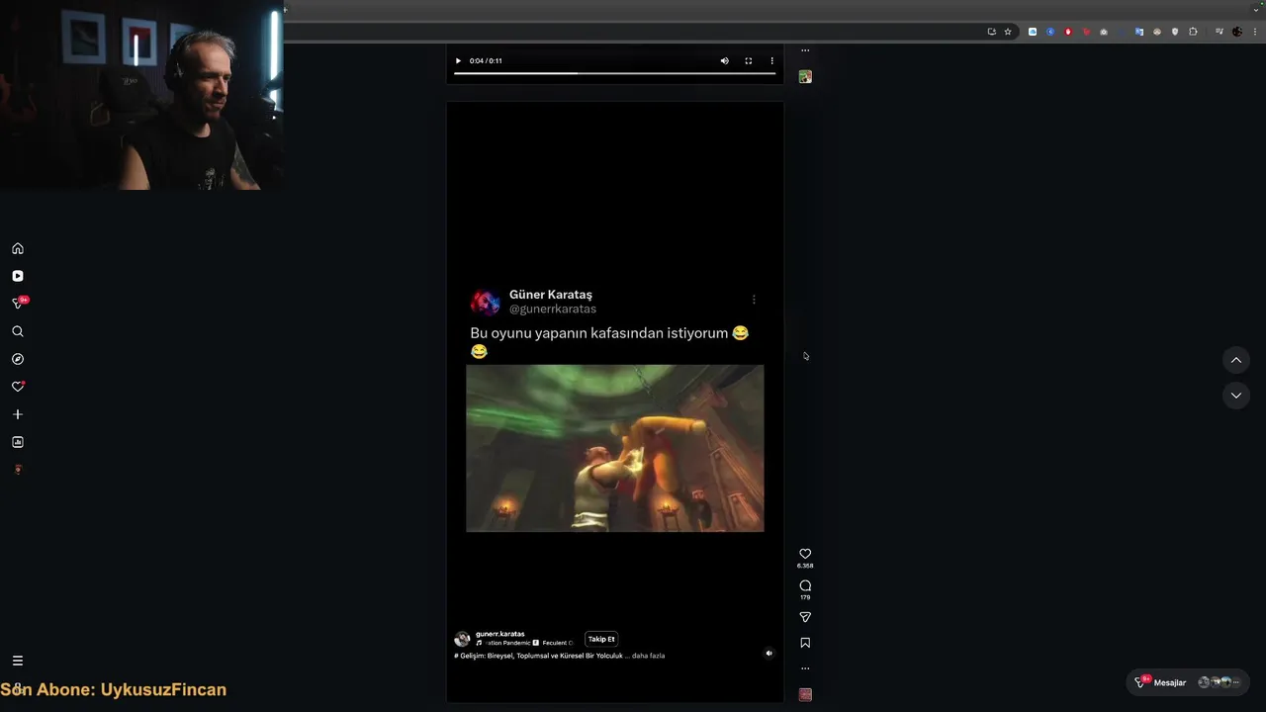The height and width of the screenshot is (712, 1266).
Task: Open the browser profile avatar
Action: coord(1237,32)
